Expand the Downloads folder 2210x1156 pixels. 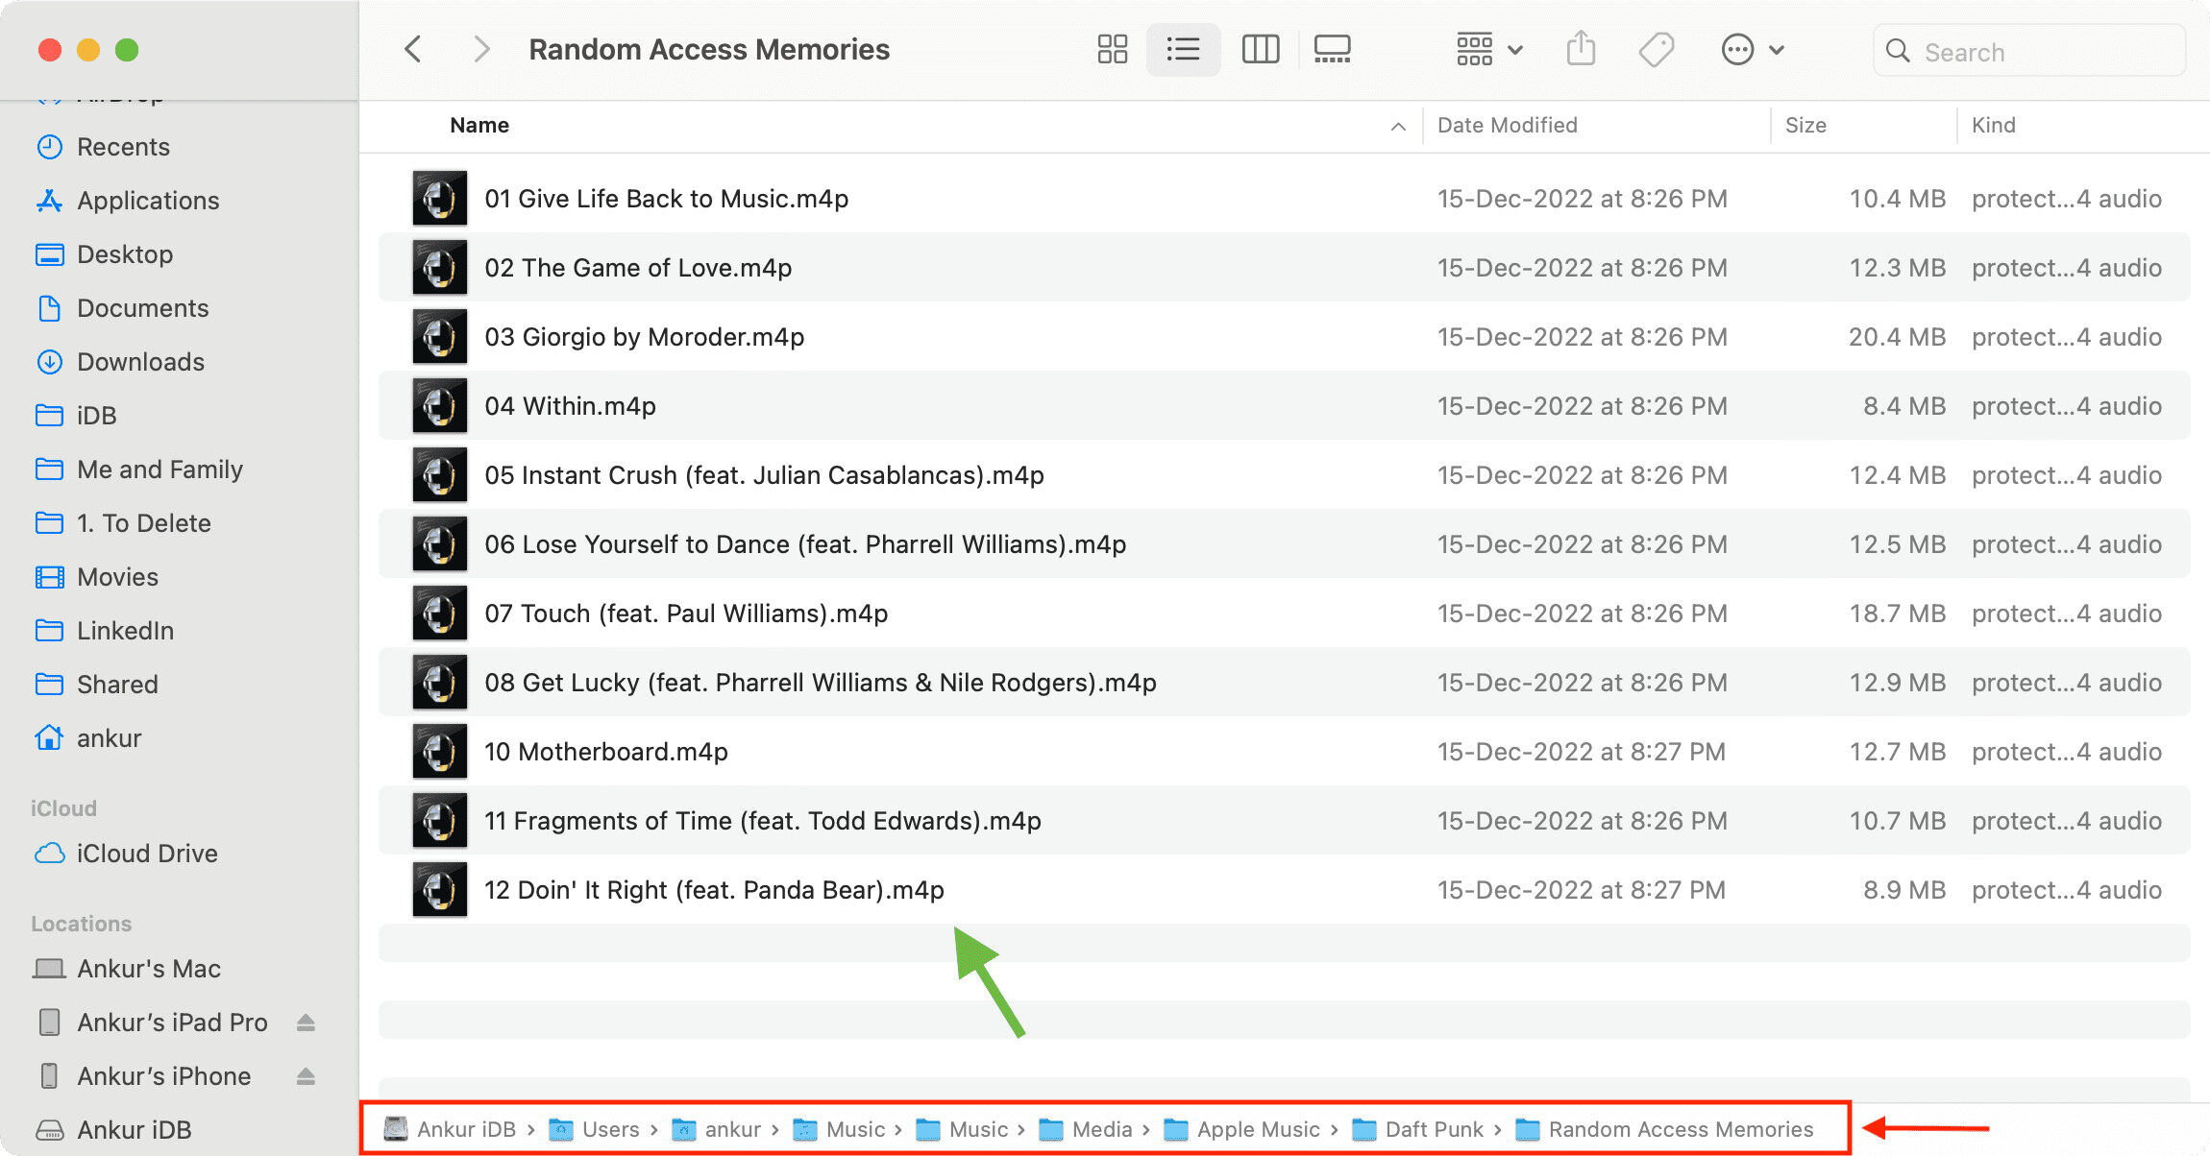click(142, 359)
